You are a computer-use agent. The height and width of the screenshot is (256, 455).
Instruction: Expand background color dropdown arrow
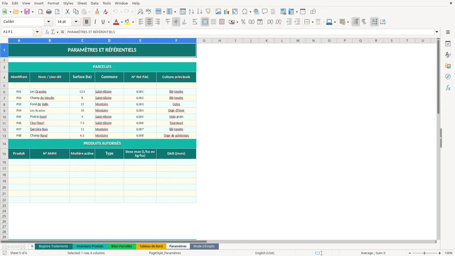point(133,22)
